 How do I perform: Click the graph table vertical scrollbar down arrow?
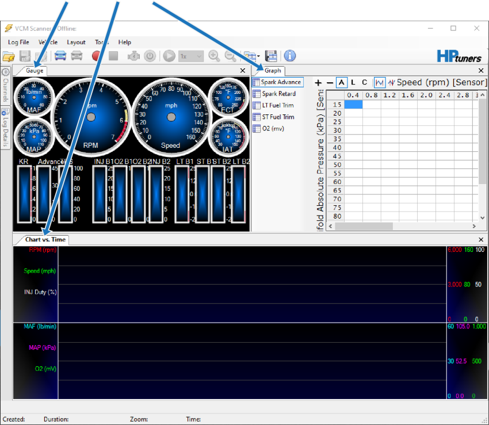[483, 218]
